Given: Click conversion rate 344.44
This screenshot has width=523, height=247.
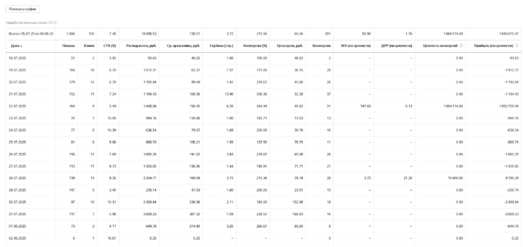Looking at the screenshot, I should coord(261,106).
